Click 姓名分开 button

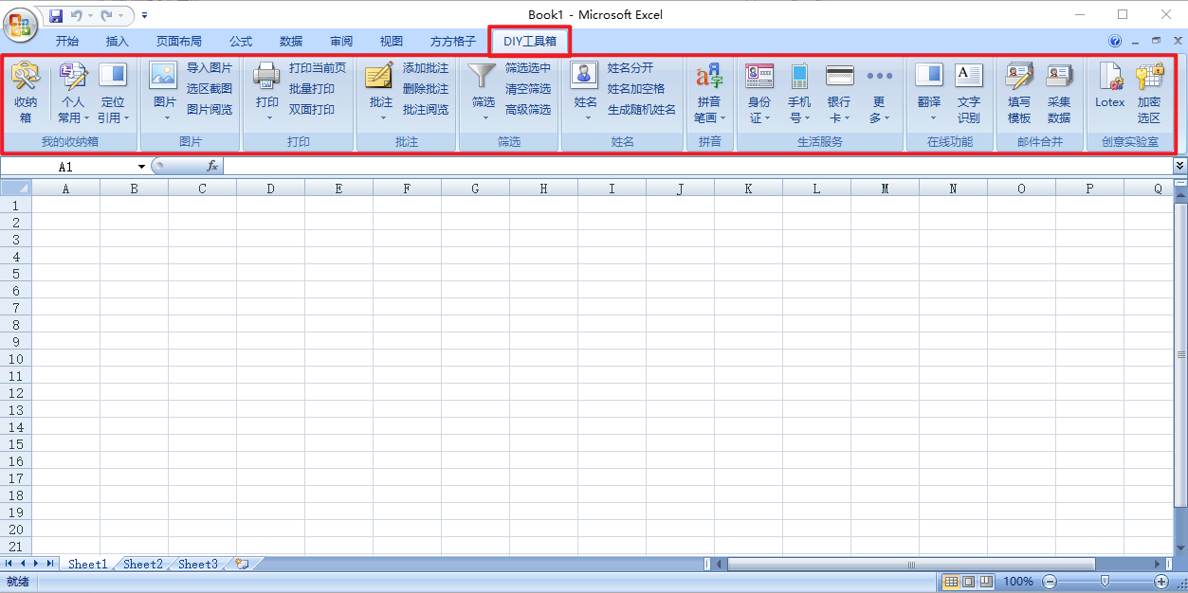631,68
